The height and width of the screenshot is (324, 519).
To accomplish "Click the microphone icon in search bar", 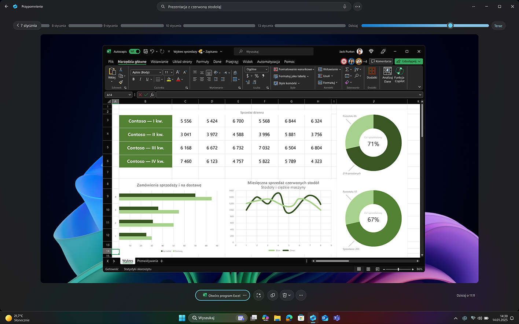I will [x=345, y=7].
